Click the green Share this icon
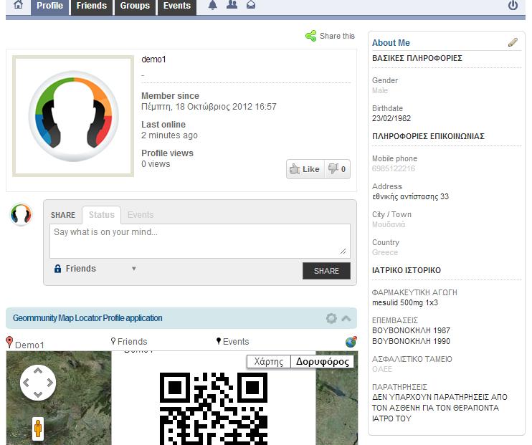Viewport: 532px width, 445px height. click(x=310, y=36)
